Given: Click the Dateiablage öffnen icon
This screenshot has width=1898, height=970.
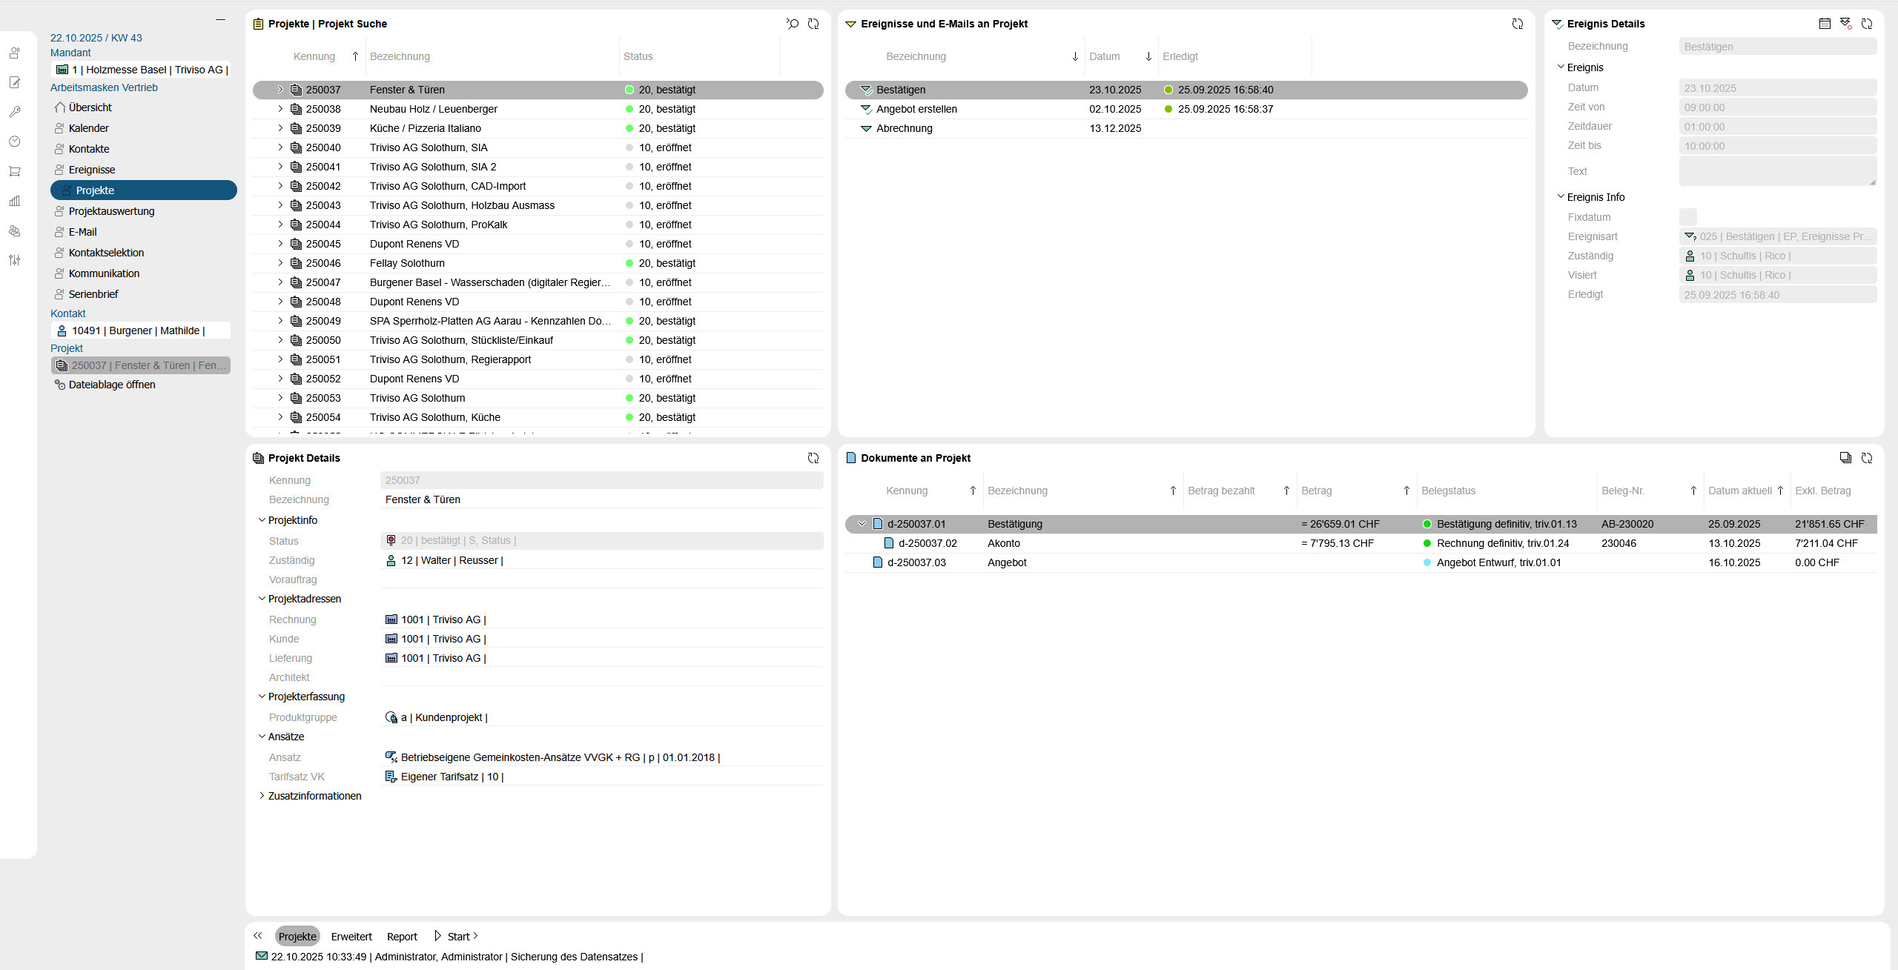Looking at the screenshot, I should click(x=60, y=385).
